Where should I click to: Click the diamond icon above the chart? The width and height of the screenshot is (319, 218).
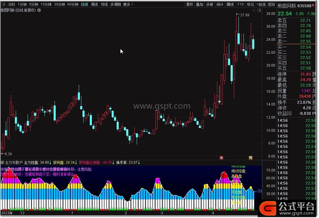pyautogui.click(x=254, y=10)
